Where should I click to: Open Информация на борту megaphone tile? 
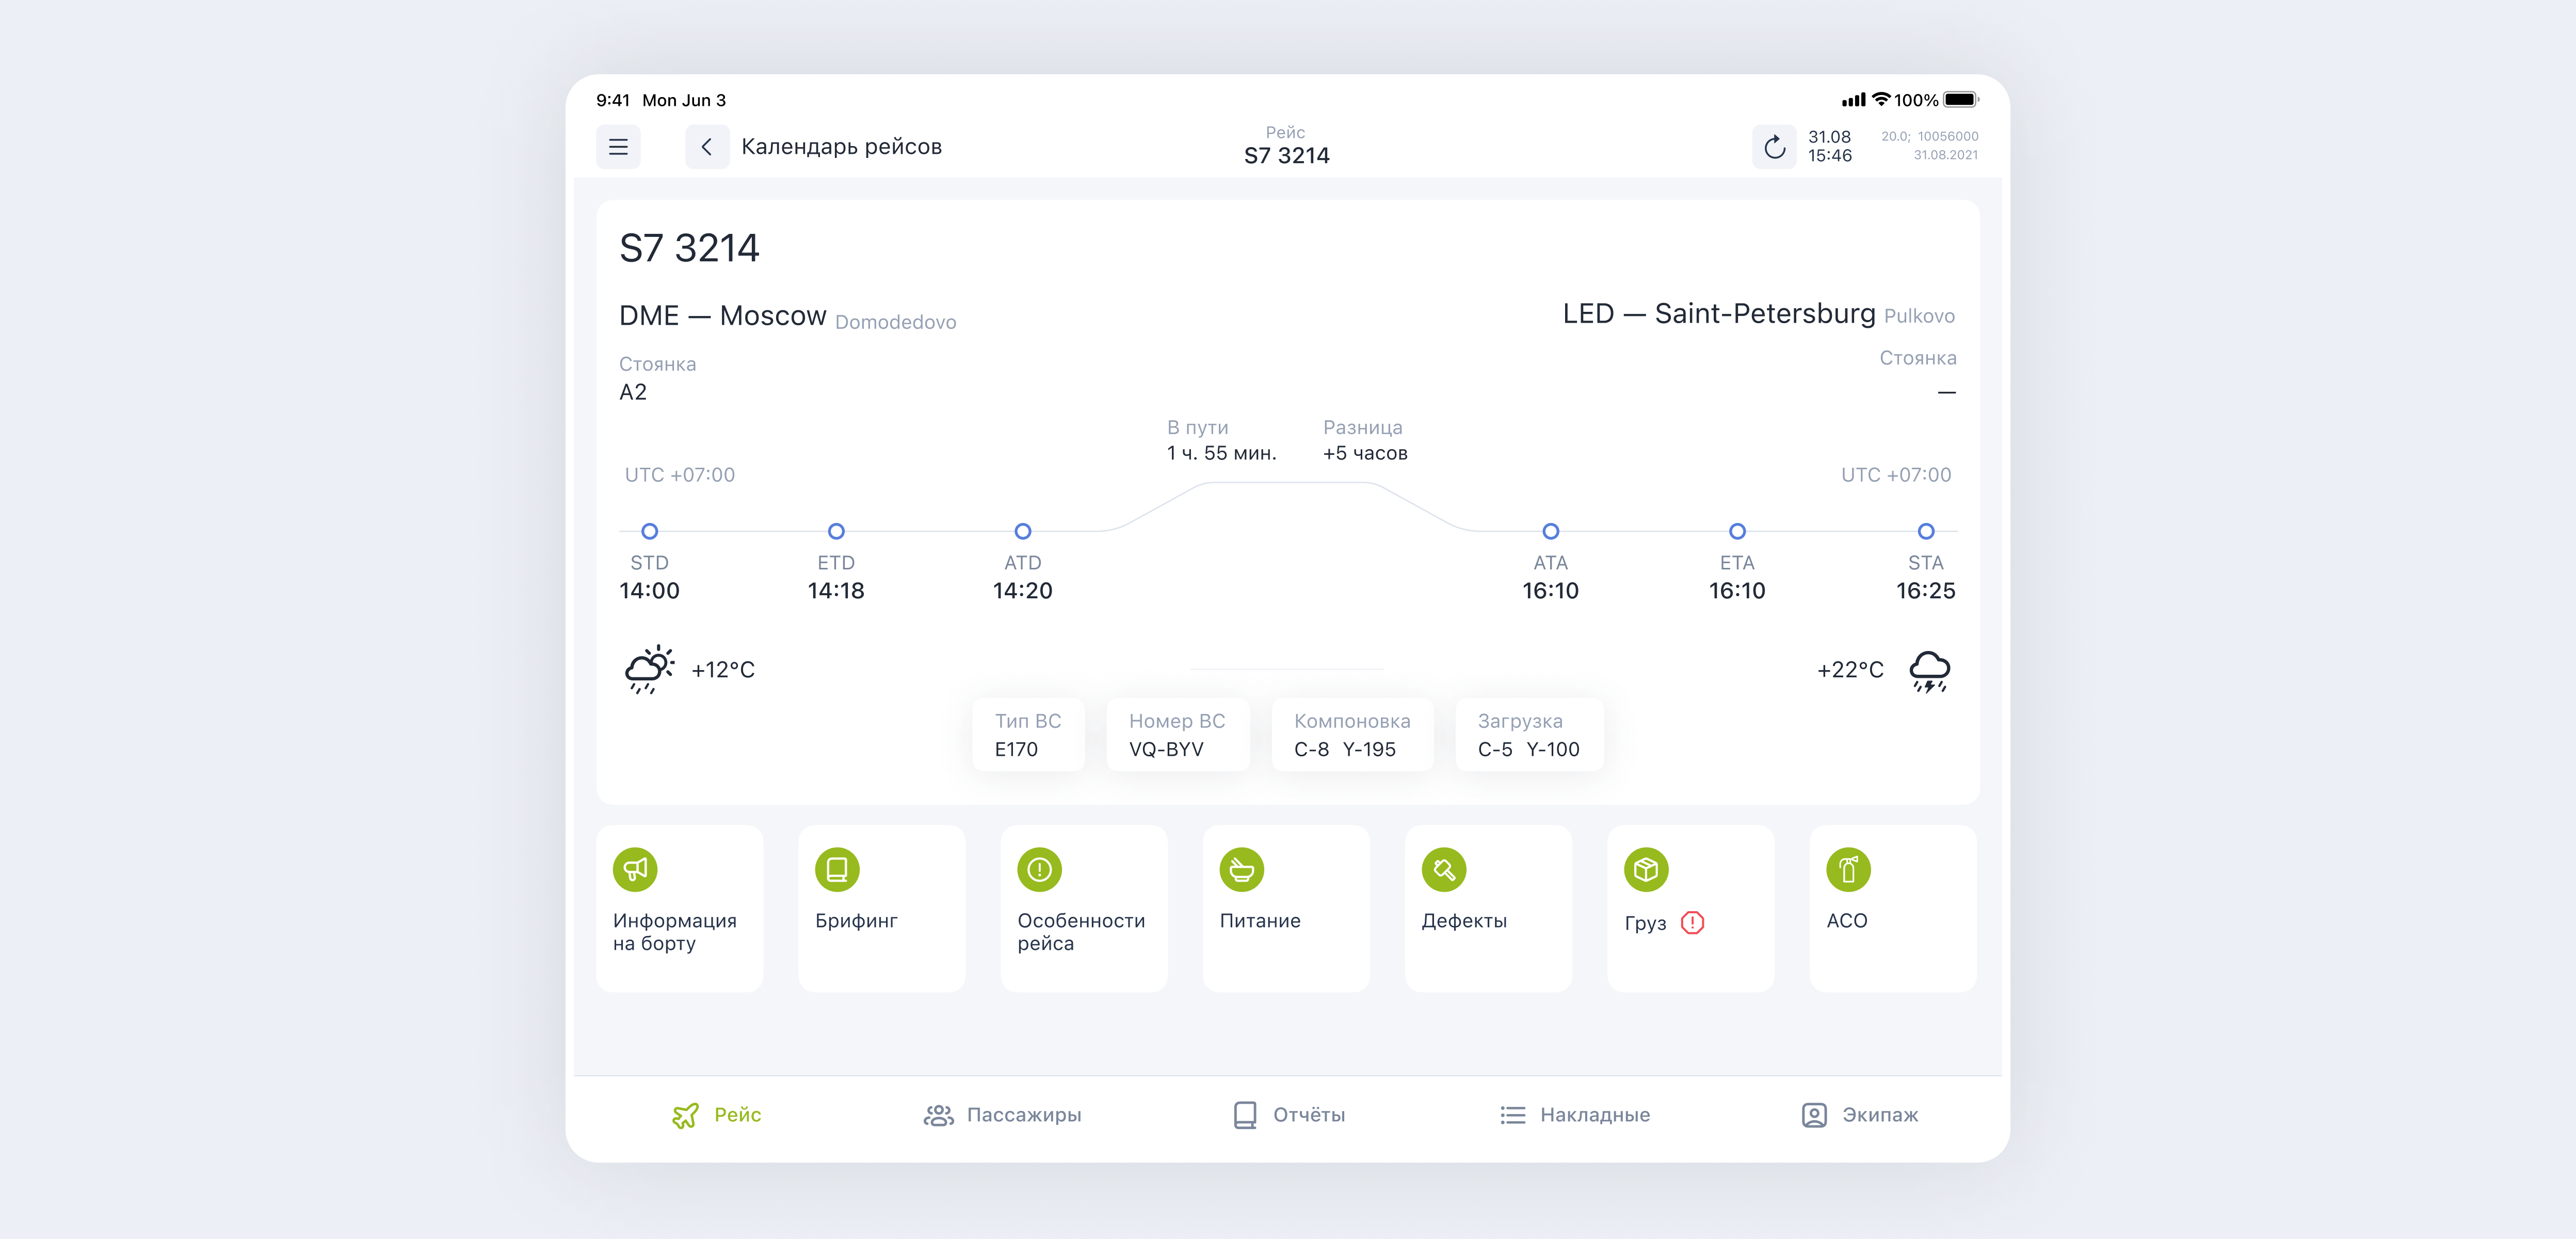tap(679, 908)
